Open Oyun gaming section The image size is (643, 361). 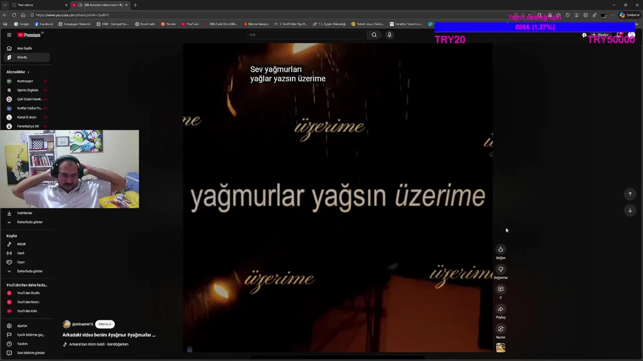(x=26, y=262)
